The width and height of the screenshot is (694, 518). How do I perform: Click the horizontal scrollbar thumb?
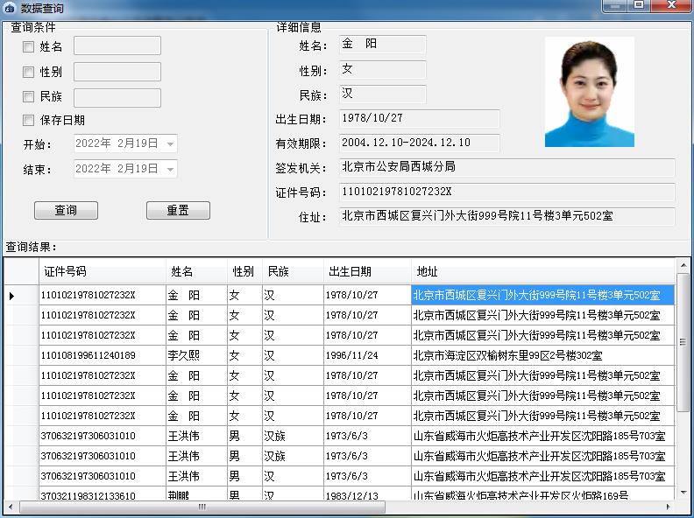(x=202, y=507)
